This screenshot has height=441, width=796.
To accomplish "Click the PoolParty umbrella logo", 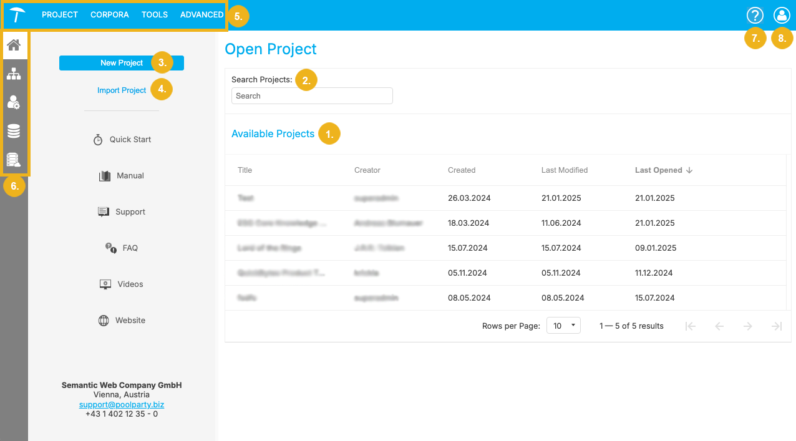I will tap(16, 14).
